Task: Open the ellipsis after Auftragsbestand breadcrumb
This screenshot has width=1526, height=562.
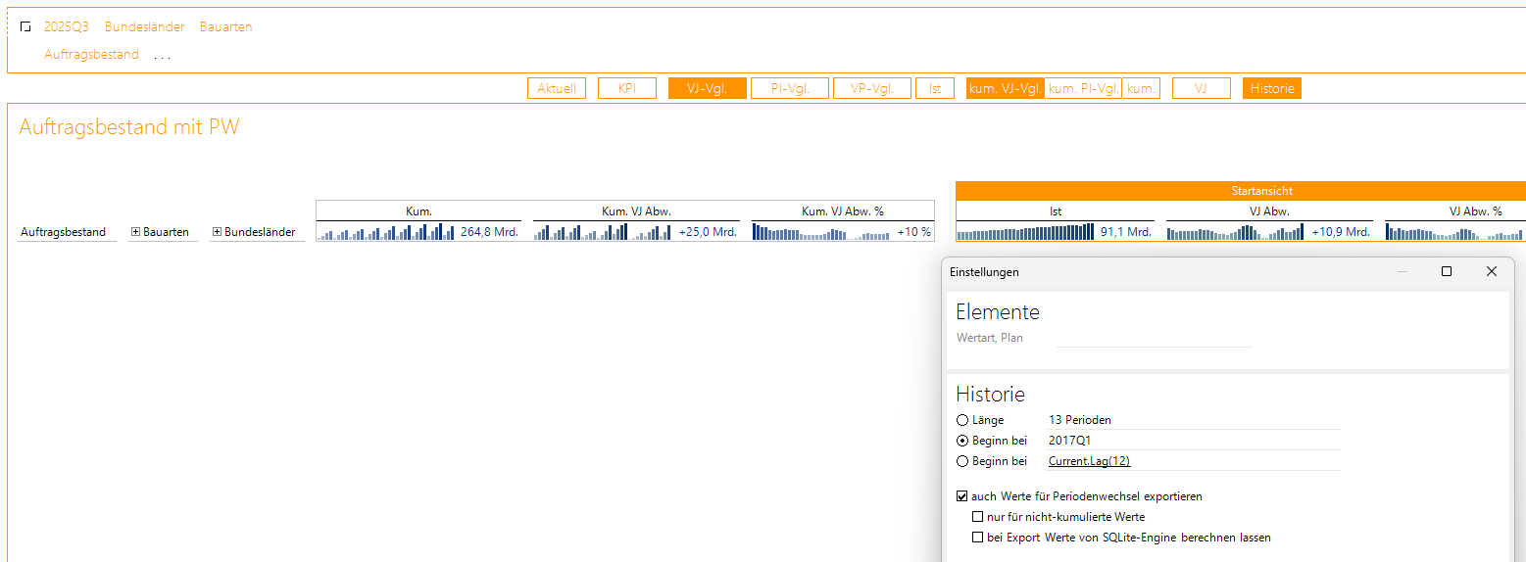Action: [163, 55]
